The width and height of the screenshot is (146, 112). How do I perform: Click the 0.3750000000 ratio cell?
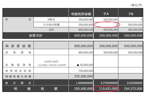point(109,83)
